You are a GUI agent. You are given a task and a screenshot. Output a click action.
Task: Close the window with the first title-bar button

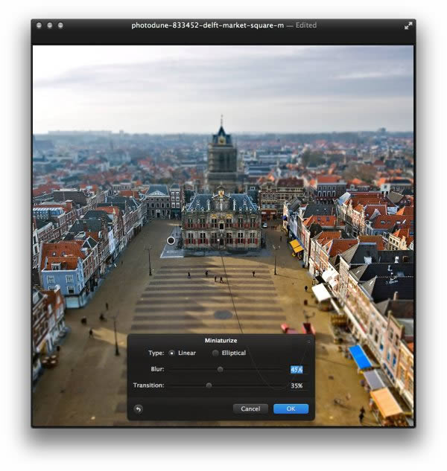point(39,25)
